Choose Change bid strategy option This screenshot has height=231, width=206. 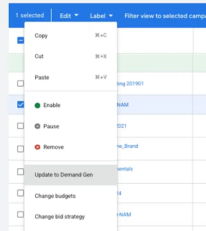71,217
